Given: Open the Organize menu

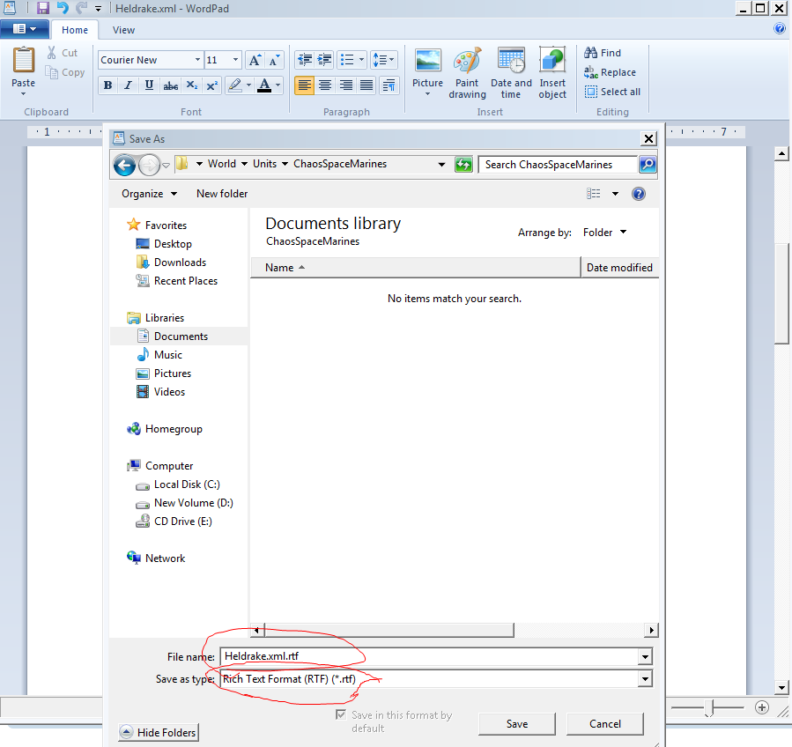Looking at the screenshot, I should [x=149, y=194].
